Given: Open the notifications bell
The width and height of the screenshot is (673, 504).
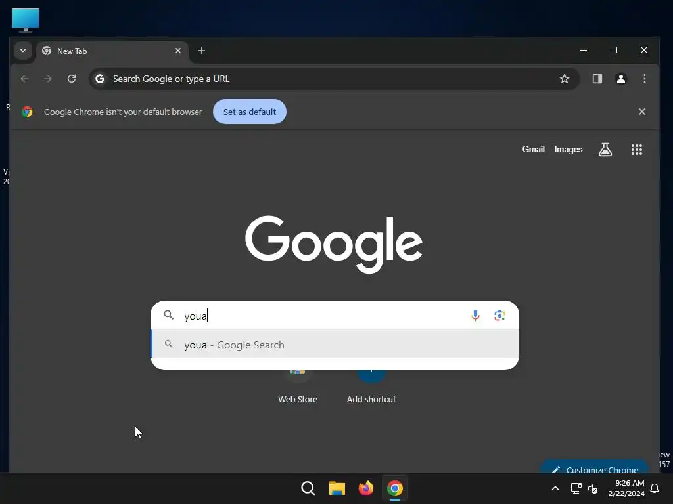Looking at the screenshot, I should pos(655,488).
